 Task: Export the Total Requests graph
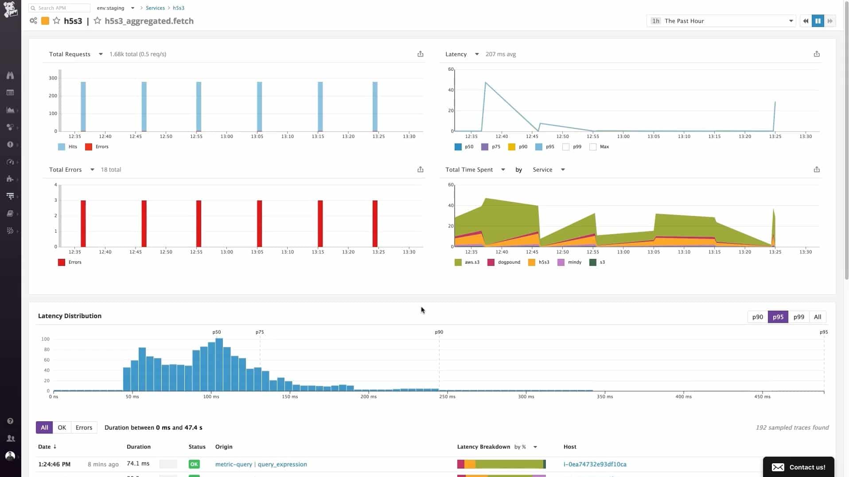point(421,54)
